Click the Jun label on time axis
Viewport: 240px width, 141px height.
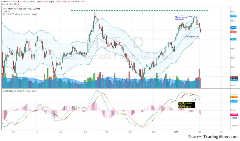pos(13,132)
